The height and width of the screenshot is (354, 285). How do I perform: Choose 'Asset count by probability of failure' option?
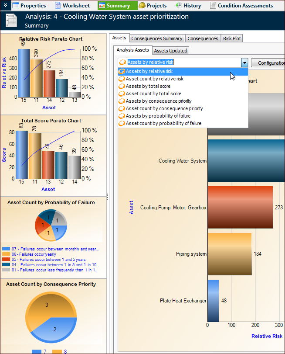[183, 124]
